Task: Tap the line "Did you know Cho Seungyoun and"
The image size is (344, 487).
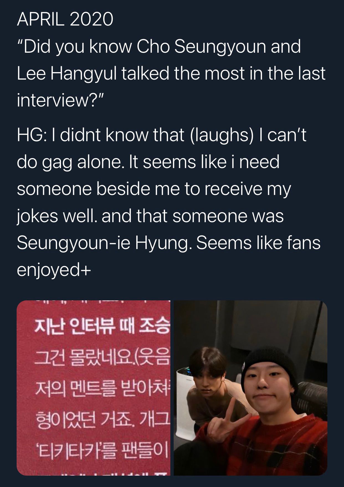Action: [x=159, y=47]
